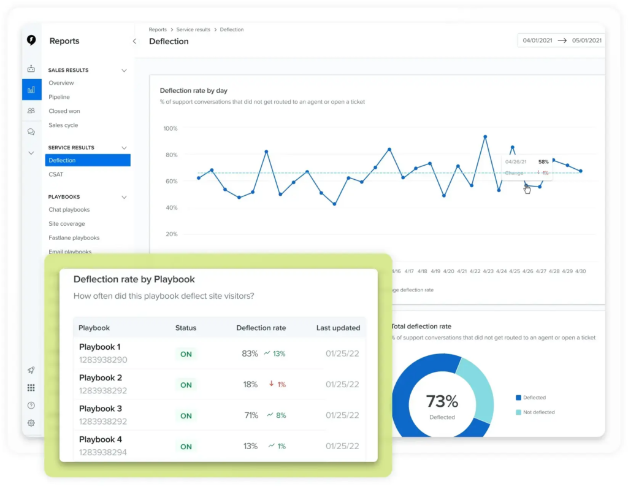Open the Contacts people icon
The width and height of the screenshot is (628, 486).
[x=31, y=111]
